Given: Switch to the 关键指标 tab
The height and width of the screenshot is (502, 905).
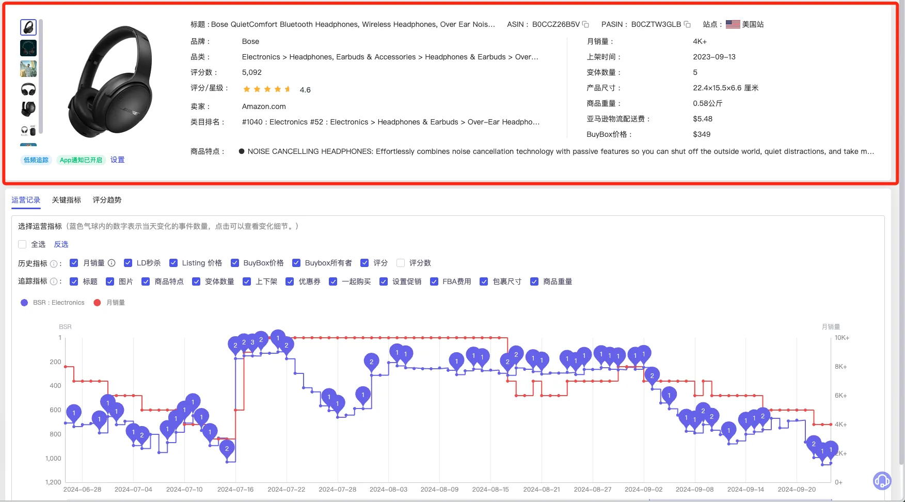Looking at the screenshot, I should tap(67, 200).
